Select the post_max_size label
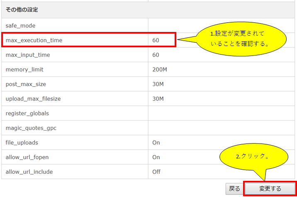Screen dimensions: 297x197 26,84
